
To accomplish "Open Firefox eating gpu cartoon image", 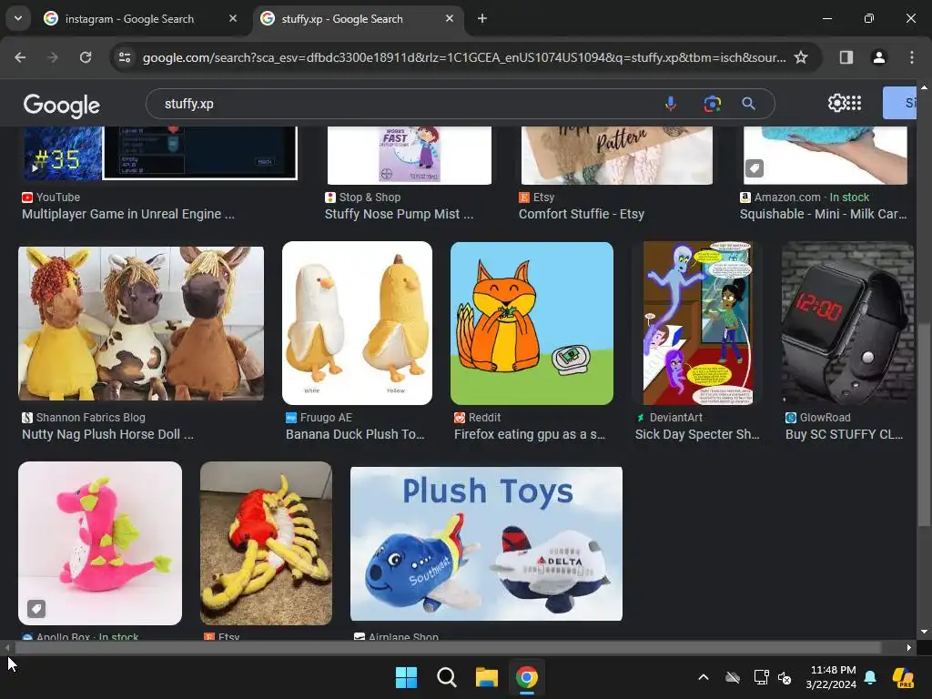I will click(532, 323).
